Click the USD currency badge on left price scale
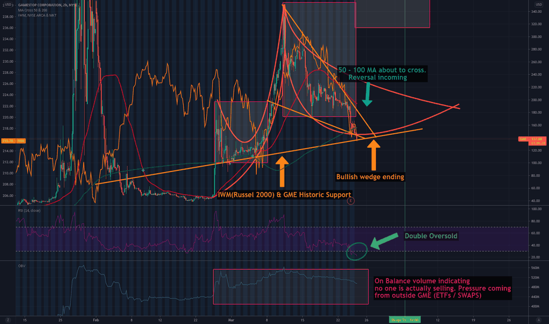 click(x=8, y=5)
